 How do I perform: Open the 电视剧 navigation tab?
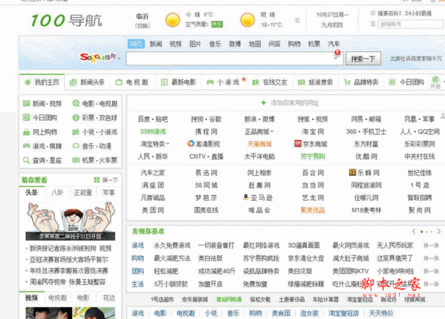tap(132, 82)
